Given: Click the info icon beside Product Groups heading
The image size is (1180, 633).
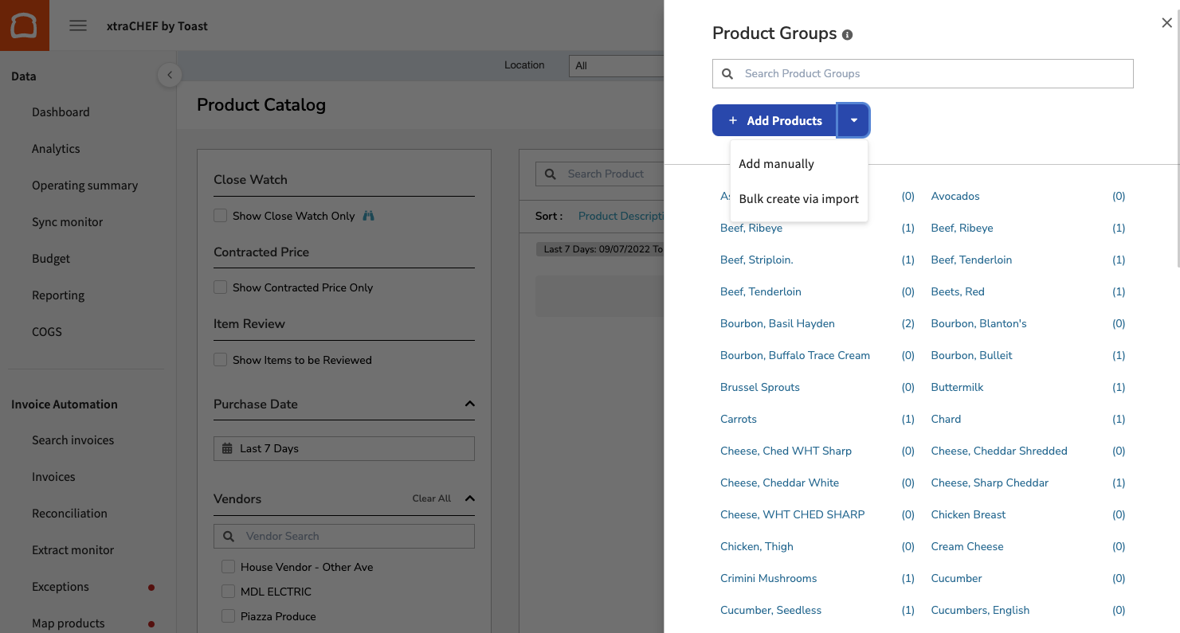Looking at the screenshot, I should click(x=847, y=34).
